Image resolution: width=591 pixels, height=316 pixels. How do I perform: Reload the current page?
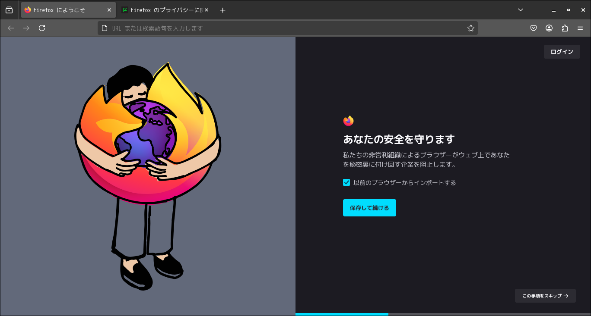(x=42, y=28)
